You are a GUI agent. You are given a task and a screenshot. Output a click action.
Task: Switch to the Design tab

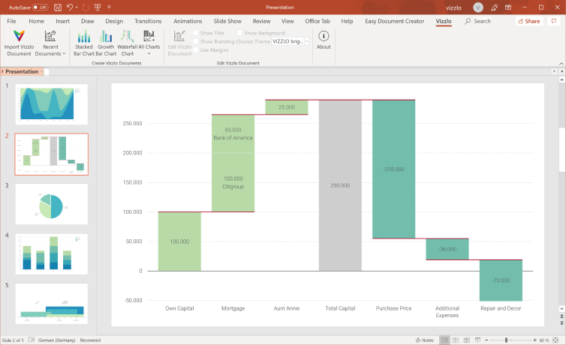click(114, 21)
